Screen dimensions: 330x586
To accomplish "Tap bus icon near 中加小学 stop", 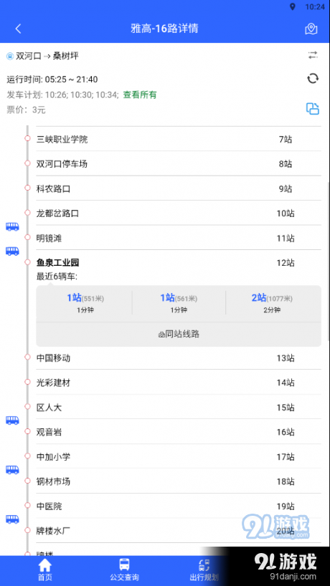I will 12,469.
